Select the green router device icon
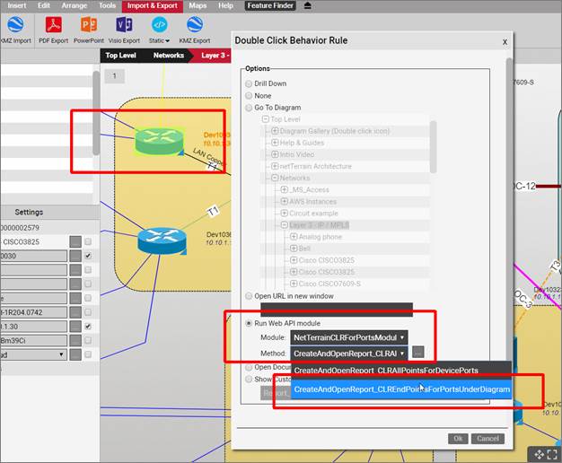Screen dimensions: 562x463 [x=159, y=141]
